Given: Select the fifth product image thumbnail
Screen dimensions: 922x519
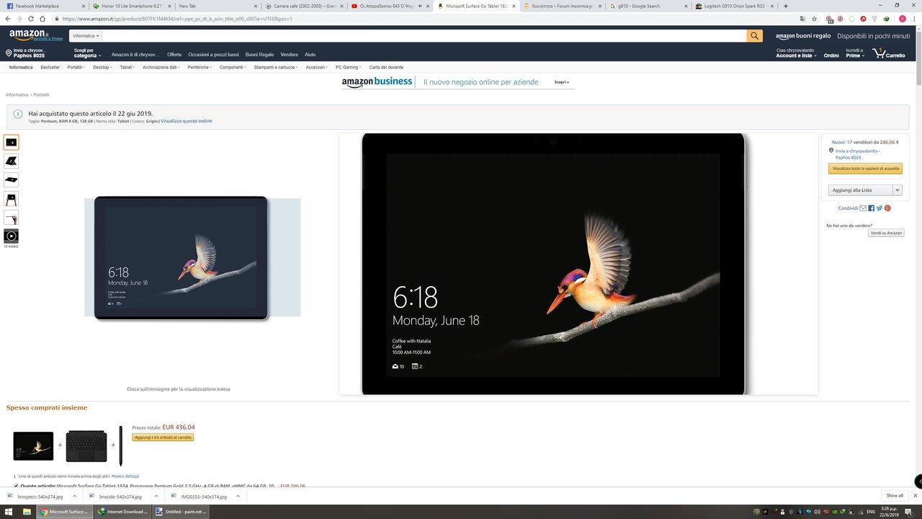Looking at the screenshot, I should 11,218.
